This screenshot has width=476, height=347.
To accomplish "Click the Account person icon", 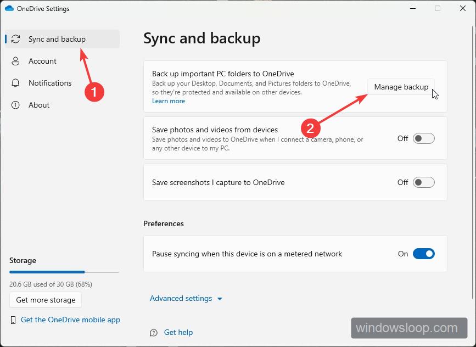I will tap(16, 61).
